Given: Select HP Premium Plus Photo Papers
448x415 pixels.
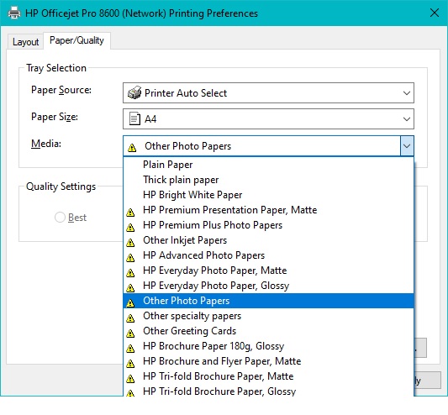Looking at the screenshot, I should 268,225.
